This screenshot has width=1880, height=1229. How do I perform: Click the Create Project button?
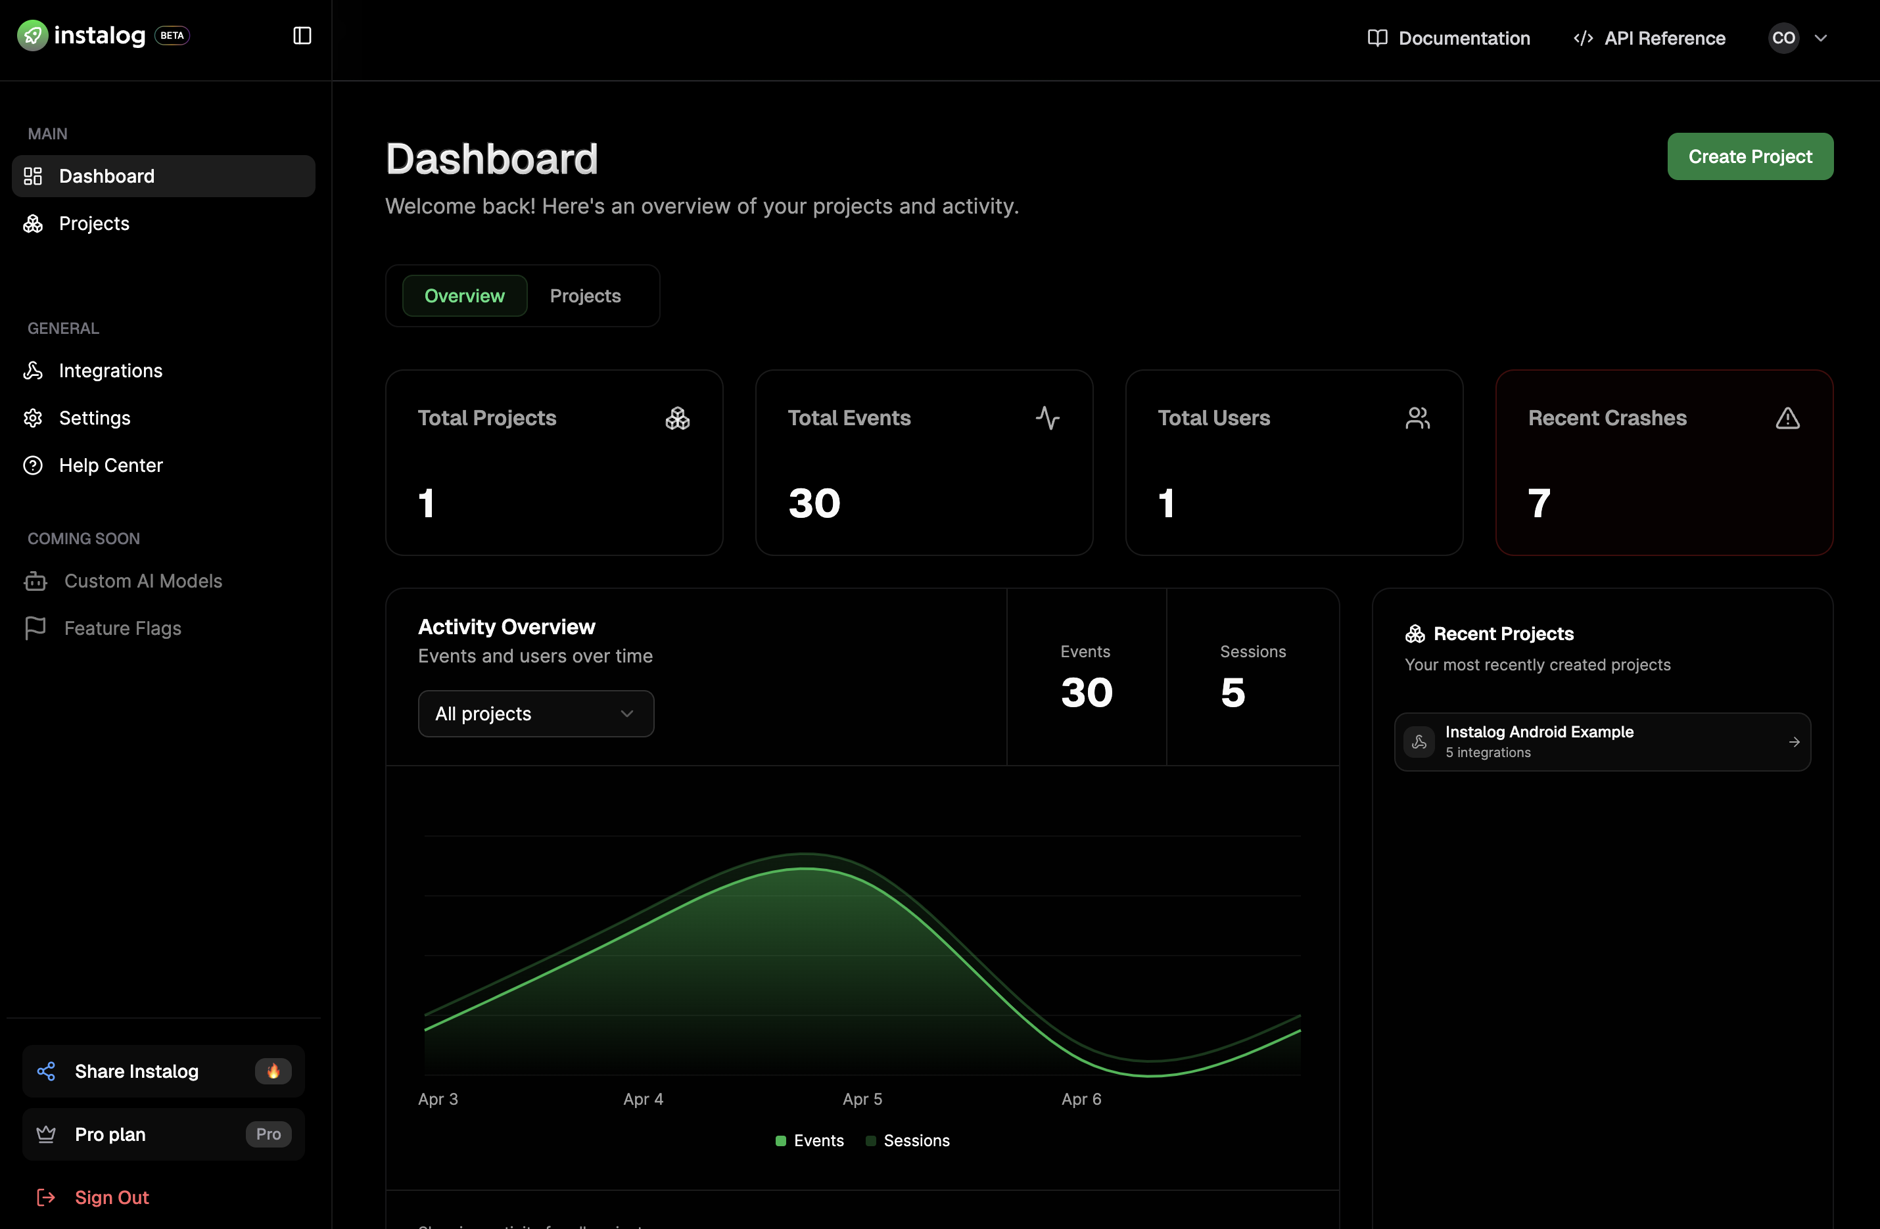coord(1750,156)
